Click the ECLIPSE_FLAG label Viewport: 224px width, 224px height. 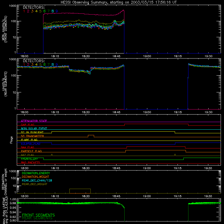point(31,144)
